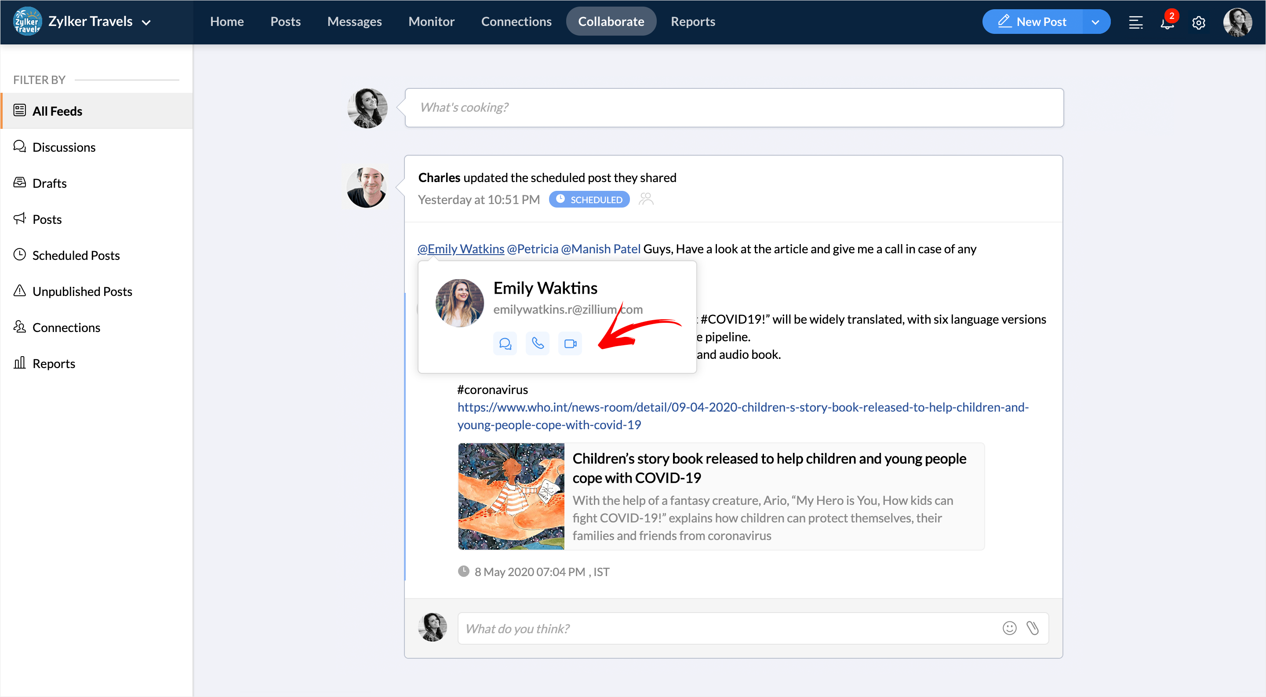Open the children's story book thumbnail

(511, 496)
